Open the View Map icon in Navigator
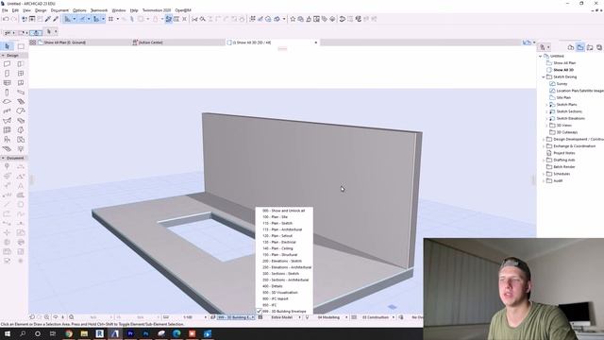Viewport: 604px width, 340px height. 580,47
